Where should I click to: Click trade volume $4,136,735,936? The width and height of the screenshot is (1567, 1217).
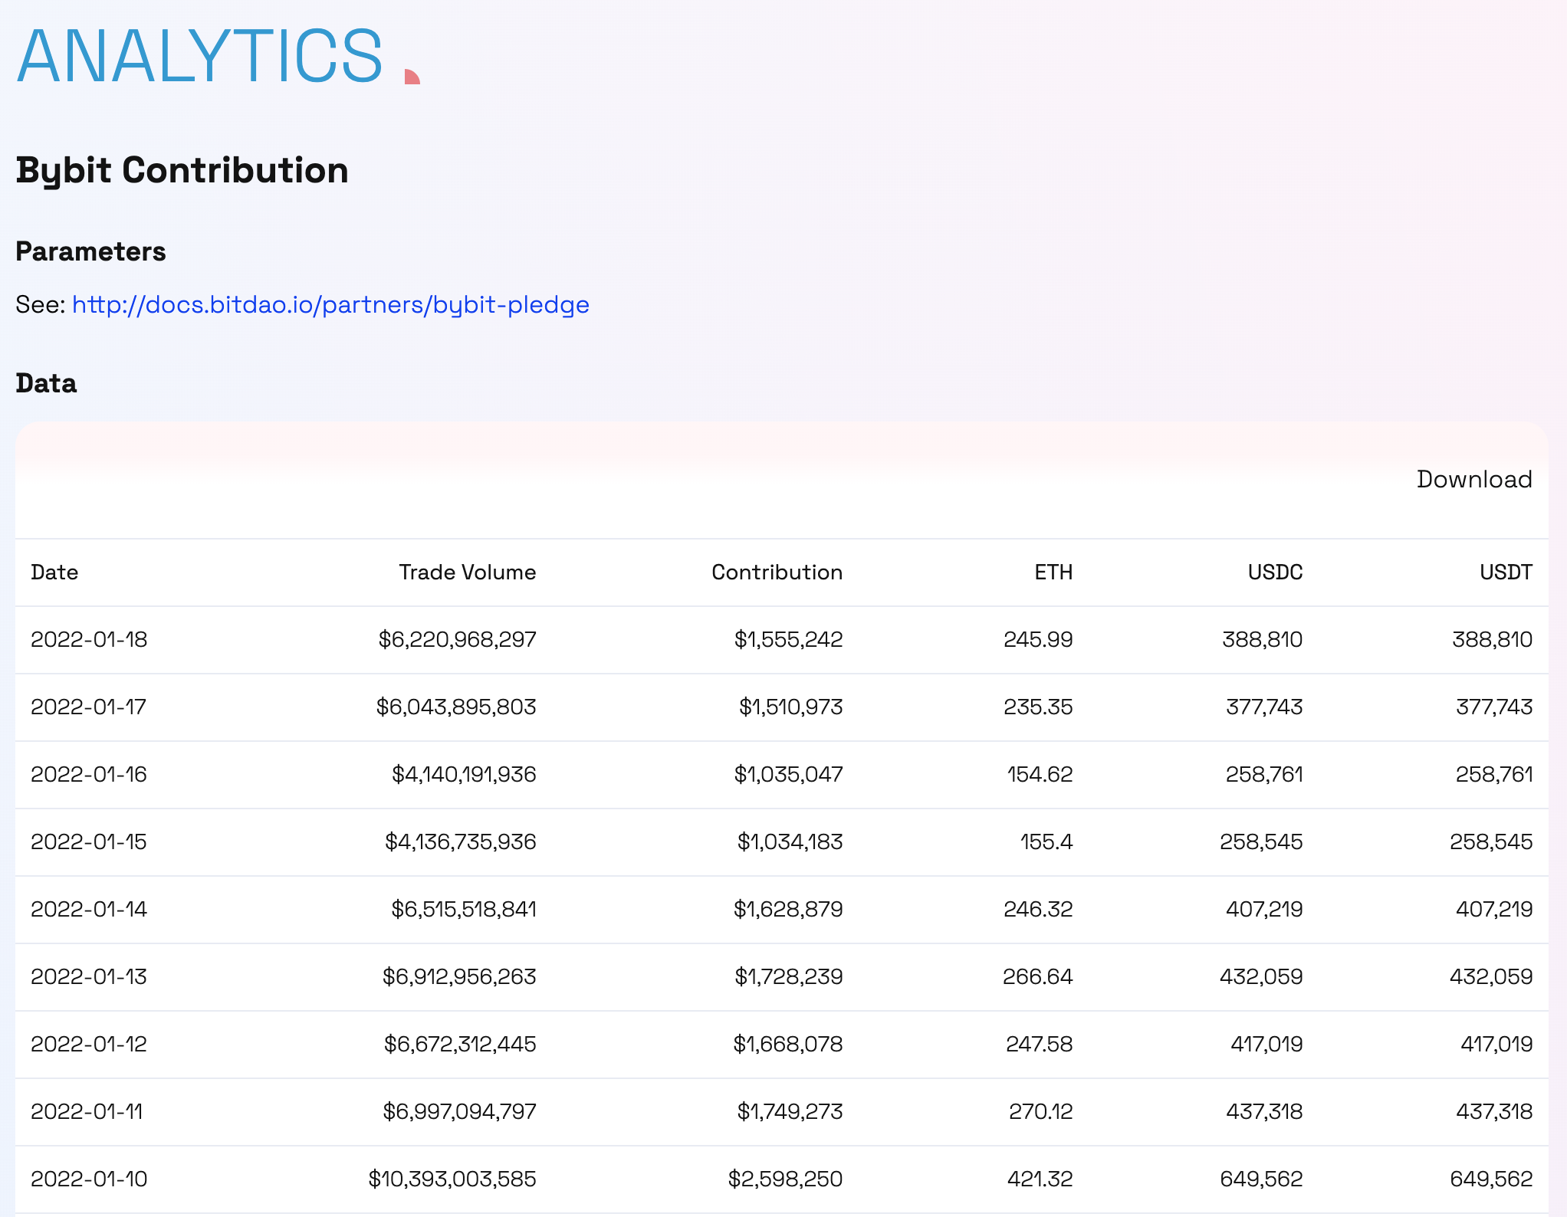[x=460, y=842]
